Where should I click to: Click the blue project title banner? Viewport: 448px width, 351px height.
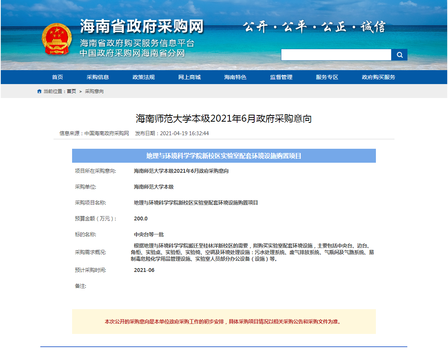coord(224,156)
